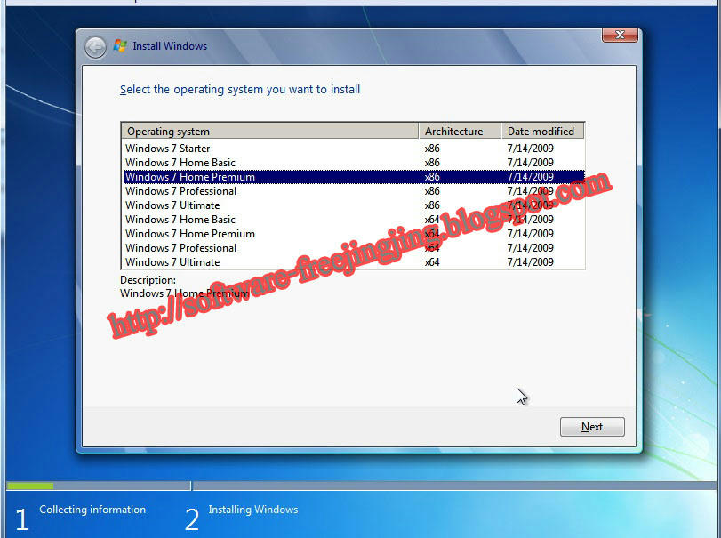The image size is (721, 538).
Task: Click the Date modified column header
Action: pos(542,132)
